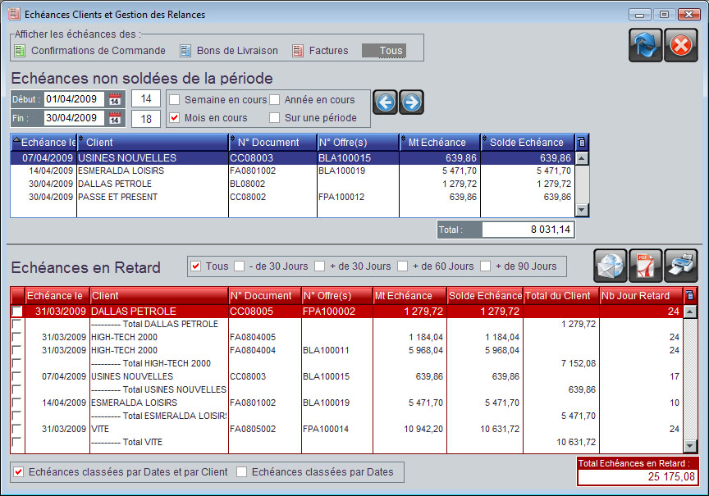Export overdue list to PDF
Screen dimensions: 709x496
646,266
